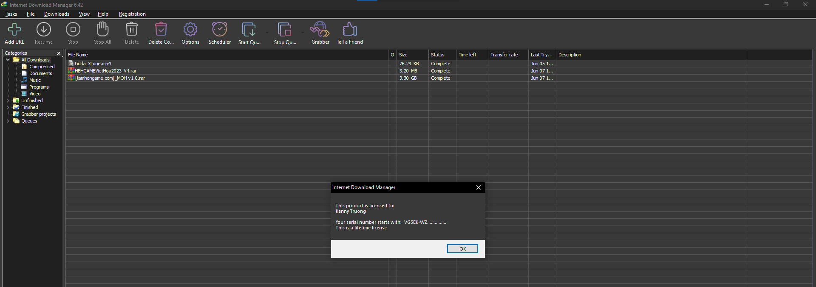
Task: Click the Stop All hand icon
Action: click(x=102, y=29)
